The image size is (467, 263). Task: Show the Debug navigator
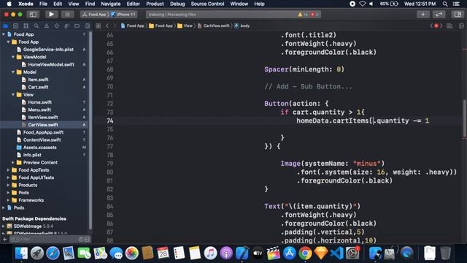(x=66, y=26)
